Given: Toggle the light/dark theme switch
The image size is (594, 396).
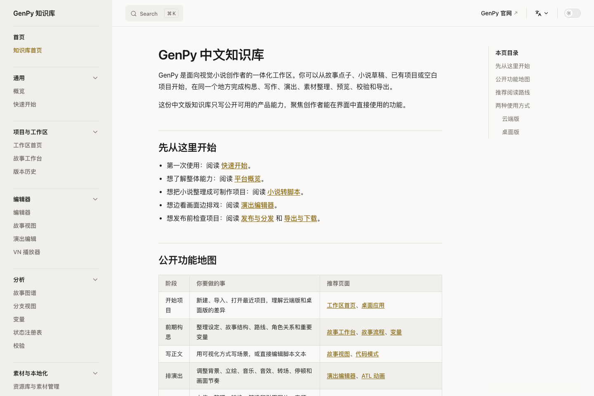Looking at the screenshot, I should coord(572,13).
